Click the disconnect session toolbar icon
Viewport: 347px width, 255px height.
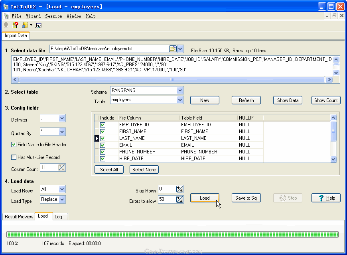pyautogui.click(x=15, y=25)
